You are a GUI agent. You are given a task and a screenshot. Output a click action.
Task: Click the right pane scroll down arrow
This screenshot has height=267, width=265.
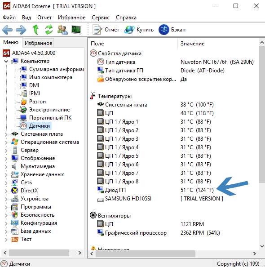click(x=262, y=246)
